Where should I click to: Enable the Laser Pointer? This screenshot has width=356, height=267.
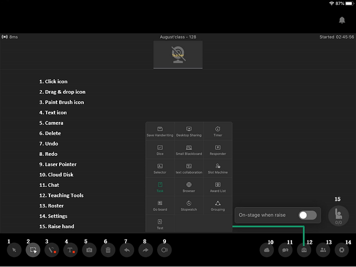point(165,250)
